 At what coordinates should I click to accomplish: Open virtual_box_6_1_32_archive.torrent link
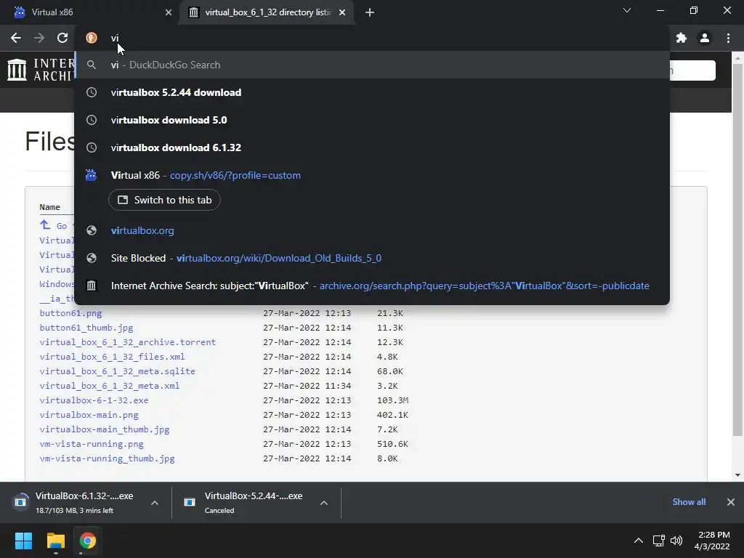click(x=128, y=342)
